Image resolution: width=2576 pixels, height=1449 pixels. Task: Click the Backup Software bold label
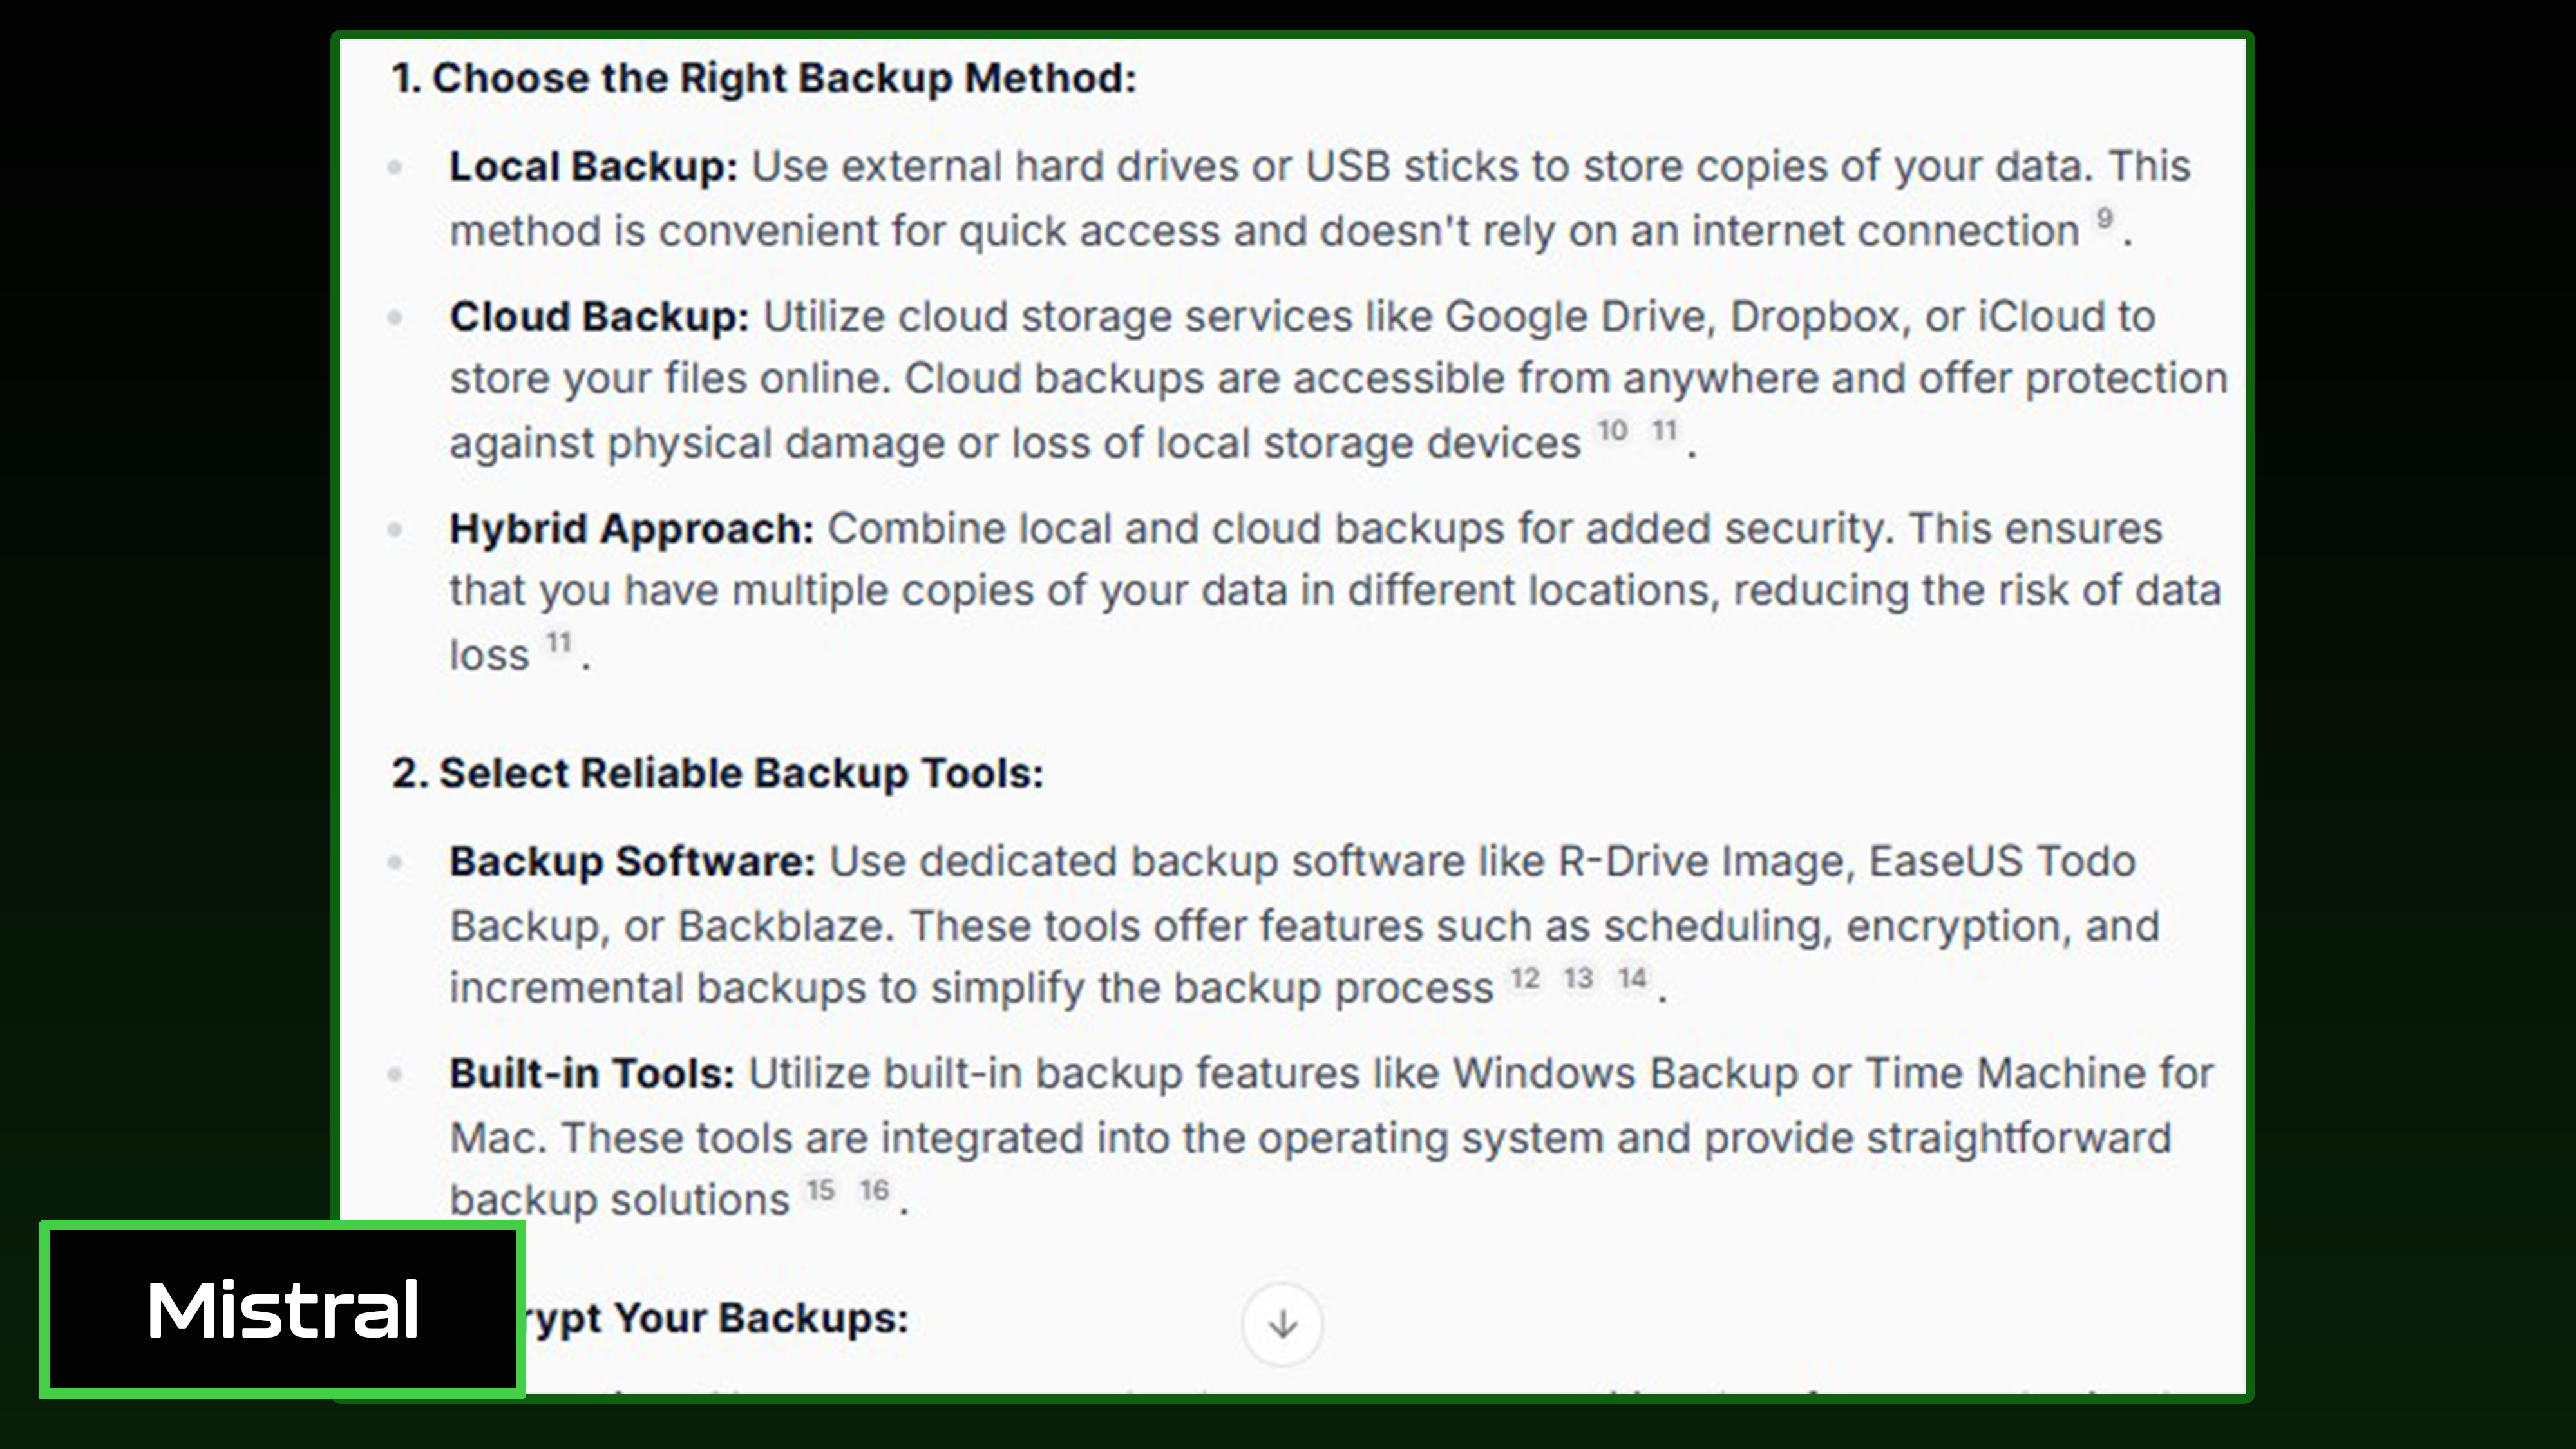(x=633, y=862)
